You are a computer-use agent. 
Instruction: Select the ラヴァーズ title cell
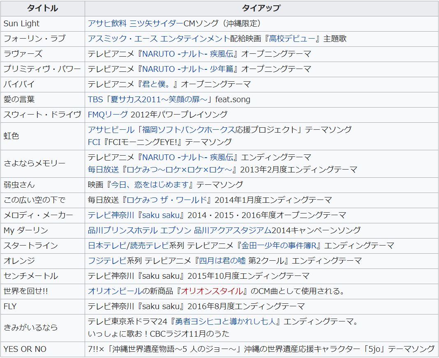click(43, 54)
